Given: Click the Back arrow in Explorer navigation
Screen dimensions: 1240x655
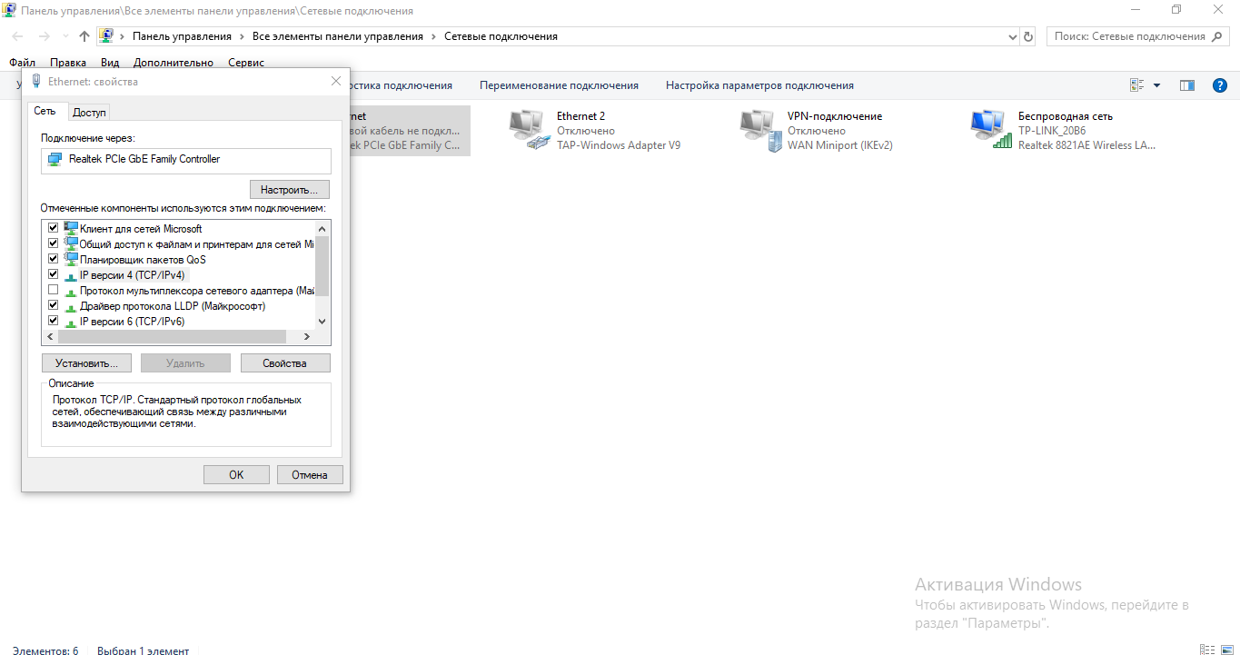Looking at the screenshot, I should [19, 36].
